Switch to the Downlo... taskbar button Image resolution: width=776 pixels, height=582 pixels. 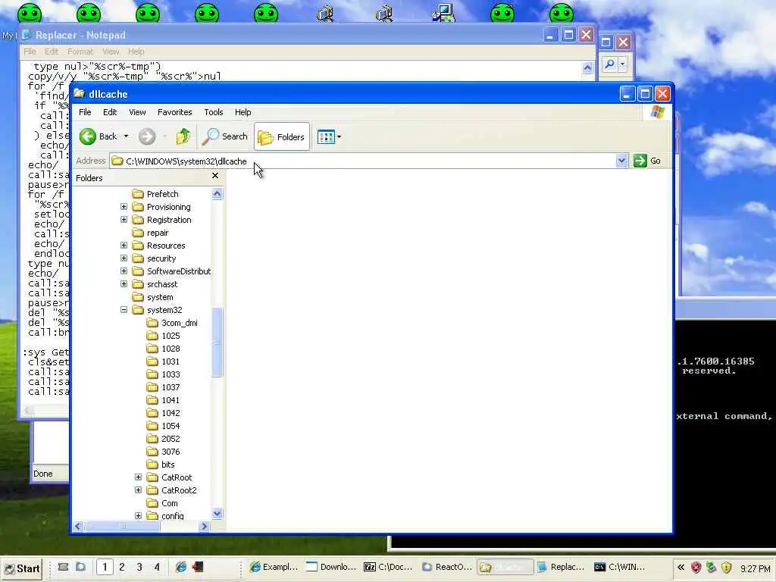331,567
